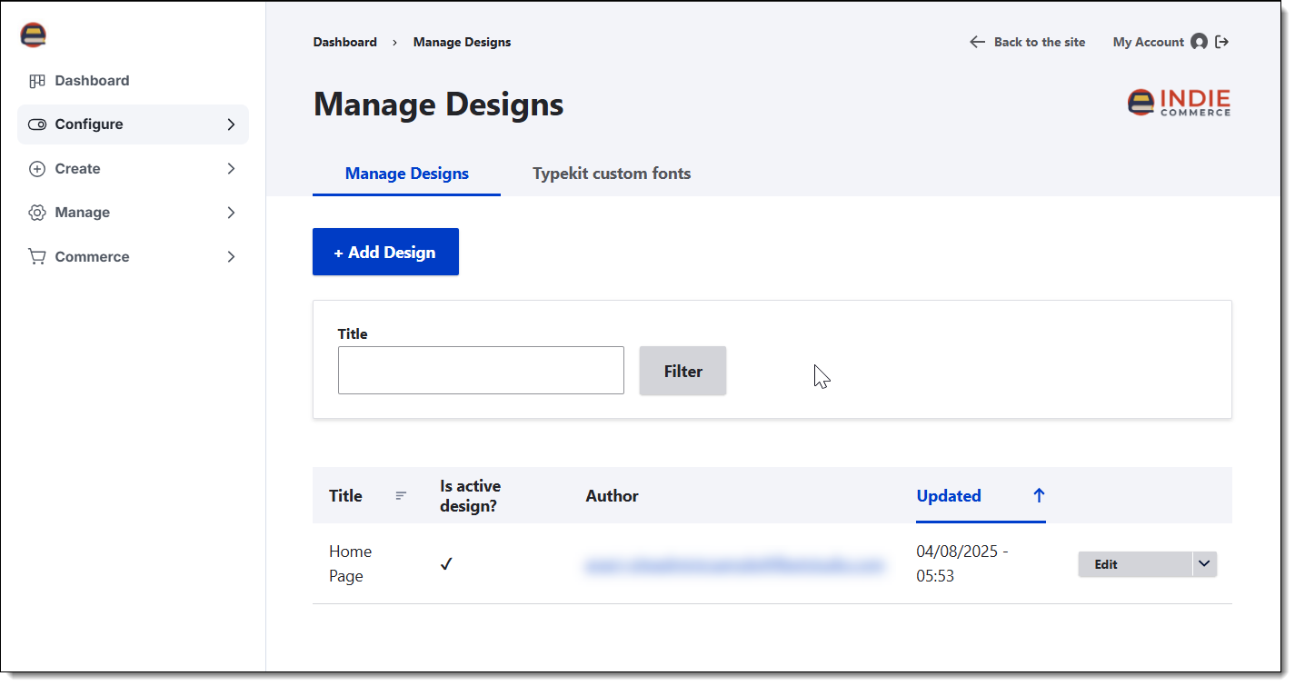1295x686 pixels.
Task: Switch to the Manage Designs tab
Action: pyautogui.click(x=407, y=174)
